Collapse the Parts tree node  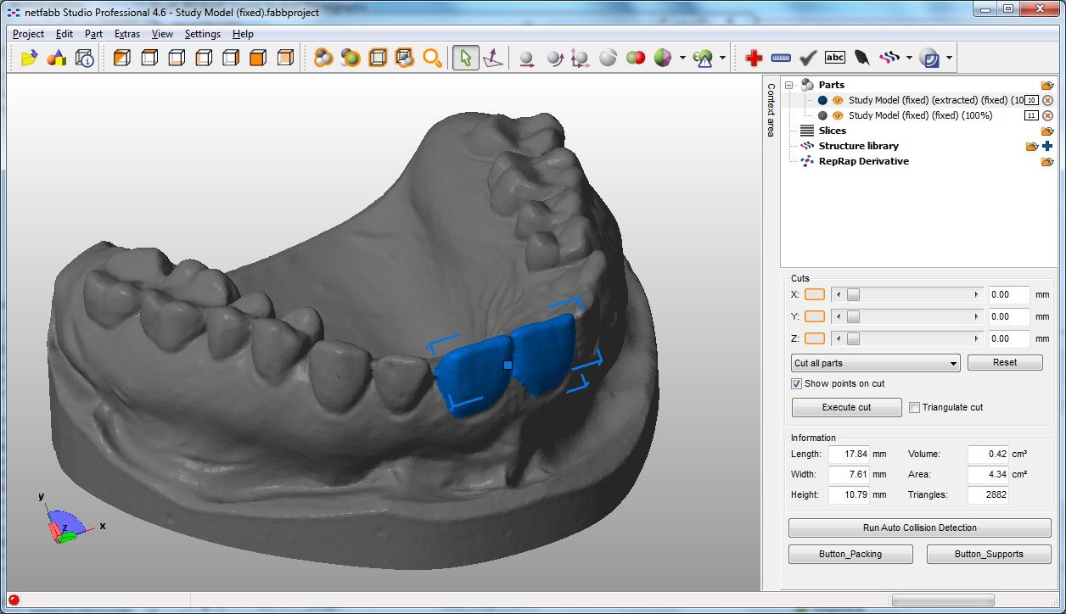(788, 85)
